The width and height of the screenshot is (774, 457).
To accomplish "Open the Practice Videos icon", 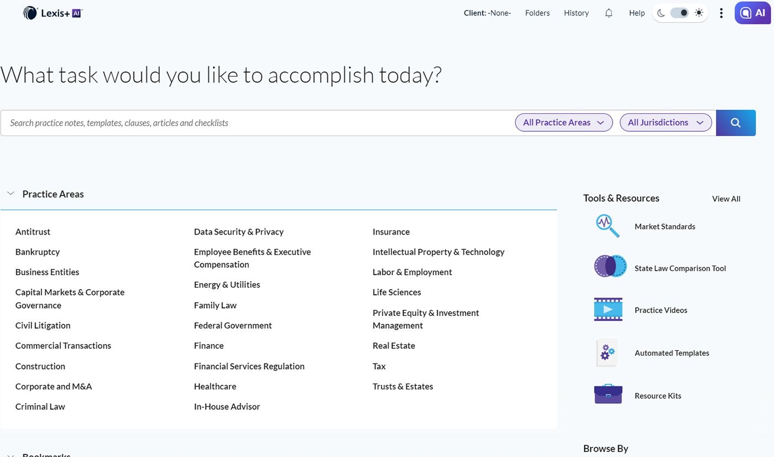I will [608, 309].
